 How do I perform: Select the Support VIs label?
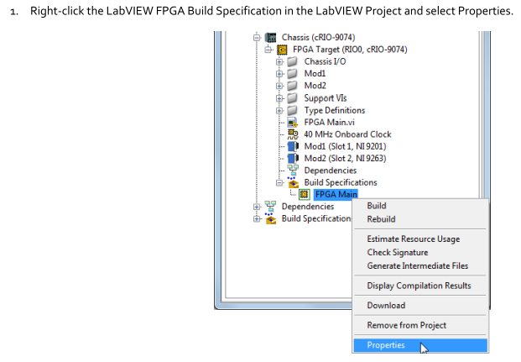point(326,98)
